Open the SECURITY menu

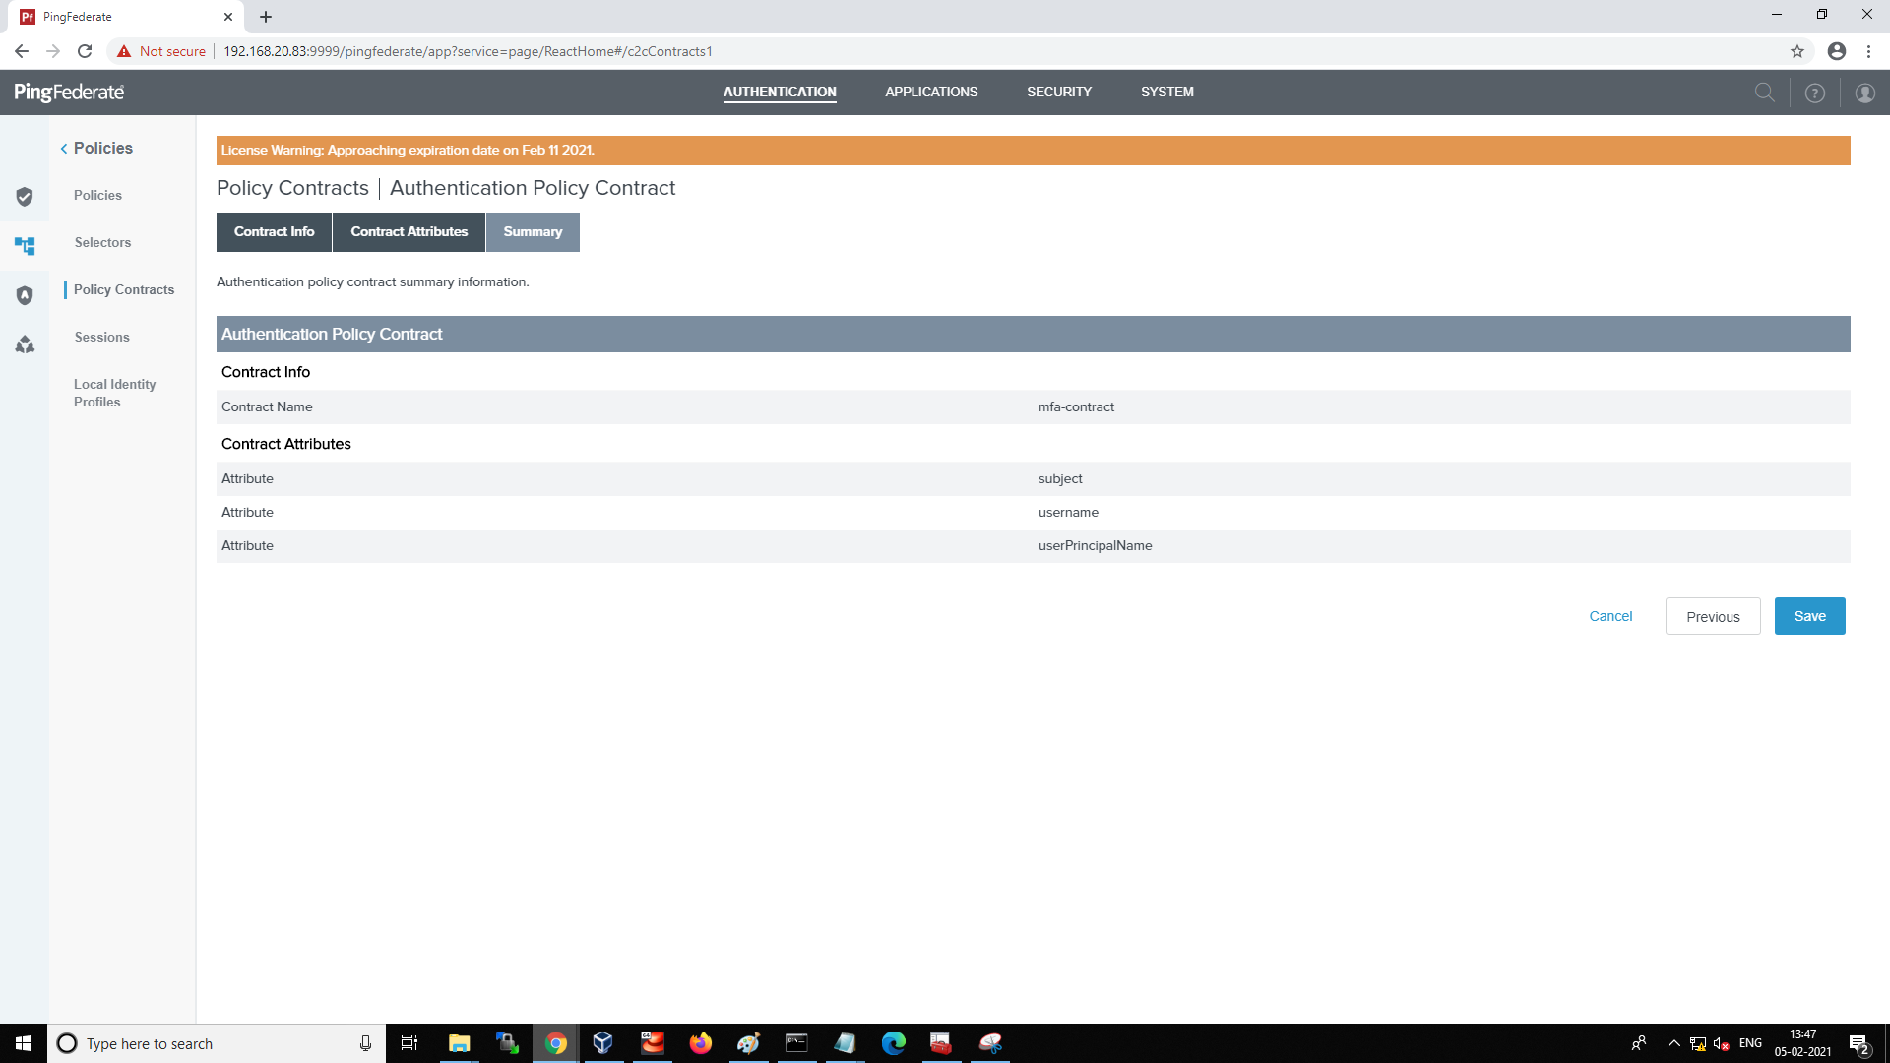1059,92
